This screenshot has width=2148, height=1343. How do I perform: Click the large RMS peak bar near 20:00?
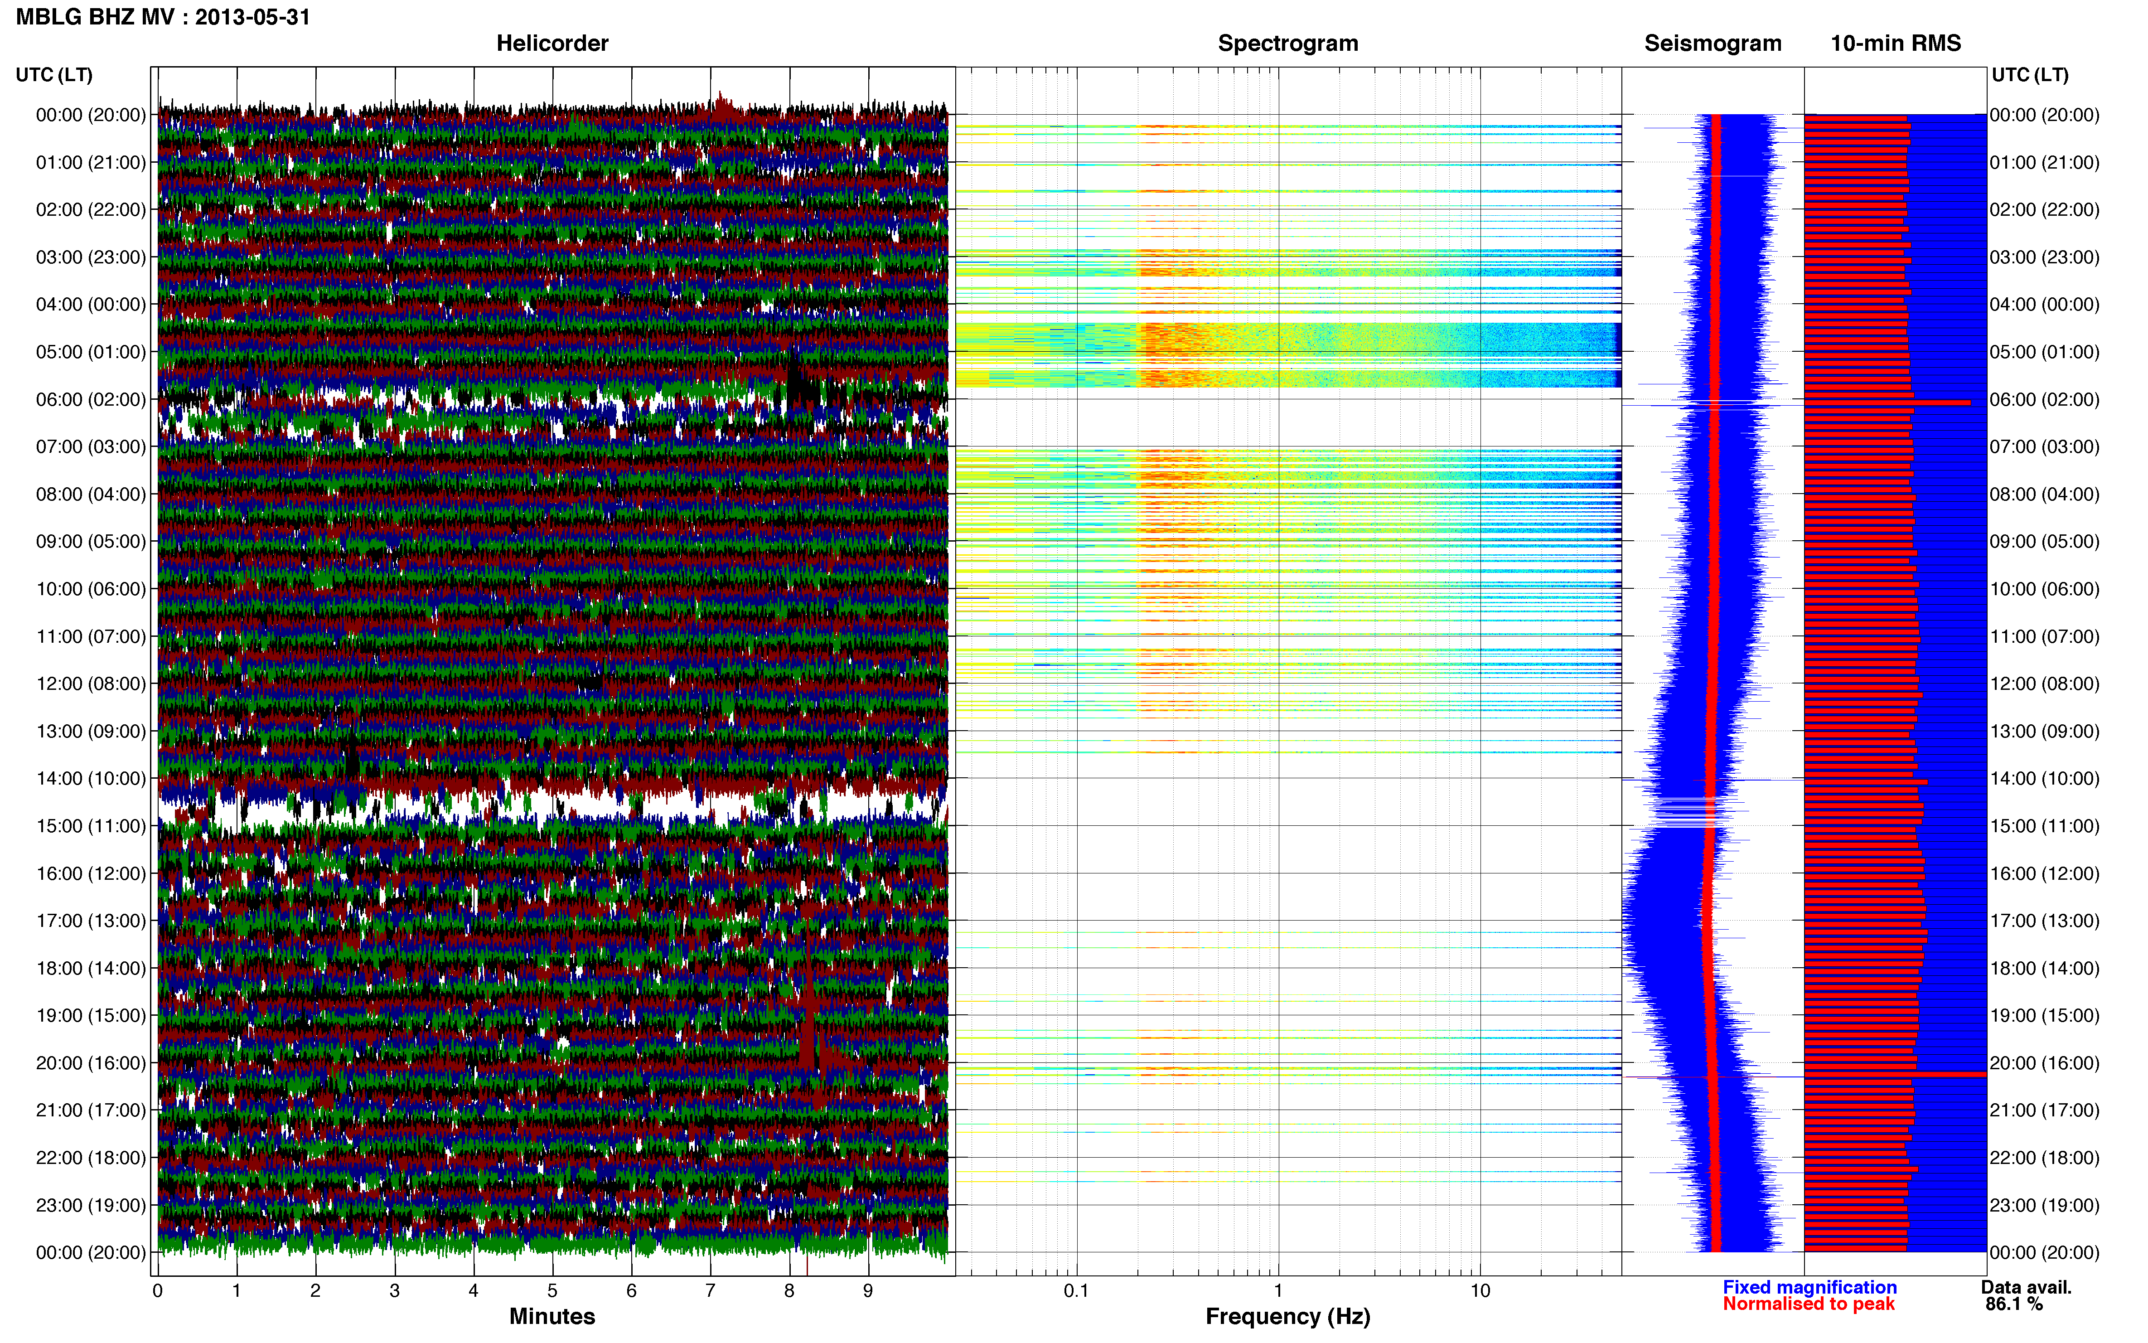click(1895, 1075)
